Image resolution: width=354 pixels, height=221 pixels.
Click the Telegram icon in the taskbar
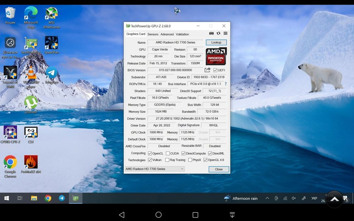pyautogui.click(x=62, y=198)
